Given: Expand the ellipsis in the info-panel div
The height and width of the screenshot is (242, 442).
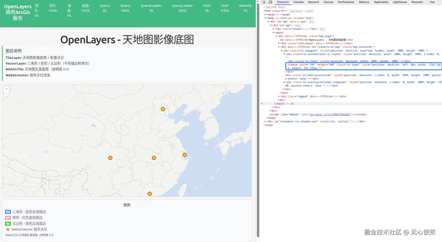Looking at the screenshot, I should tap(342, 44).
